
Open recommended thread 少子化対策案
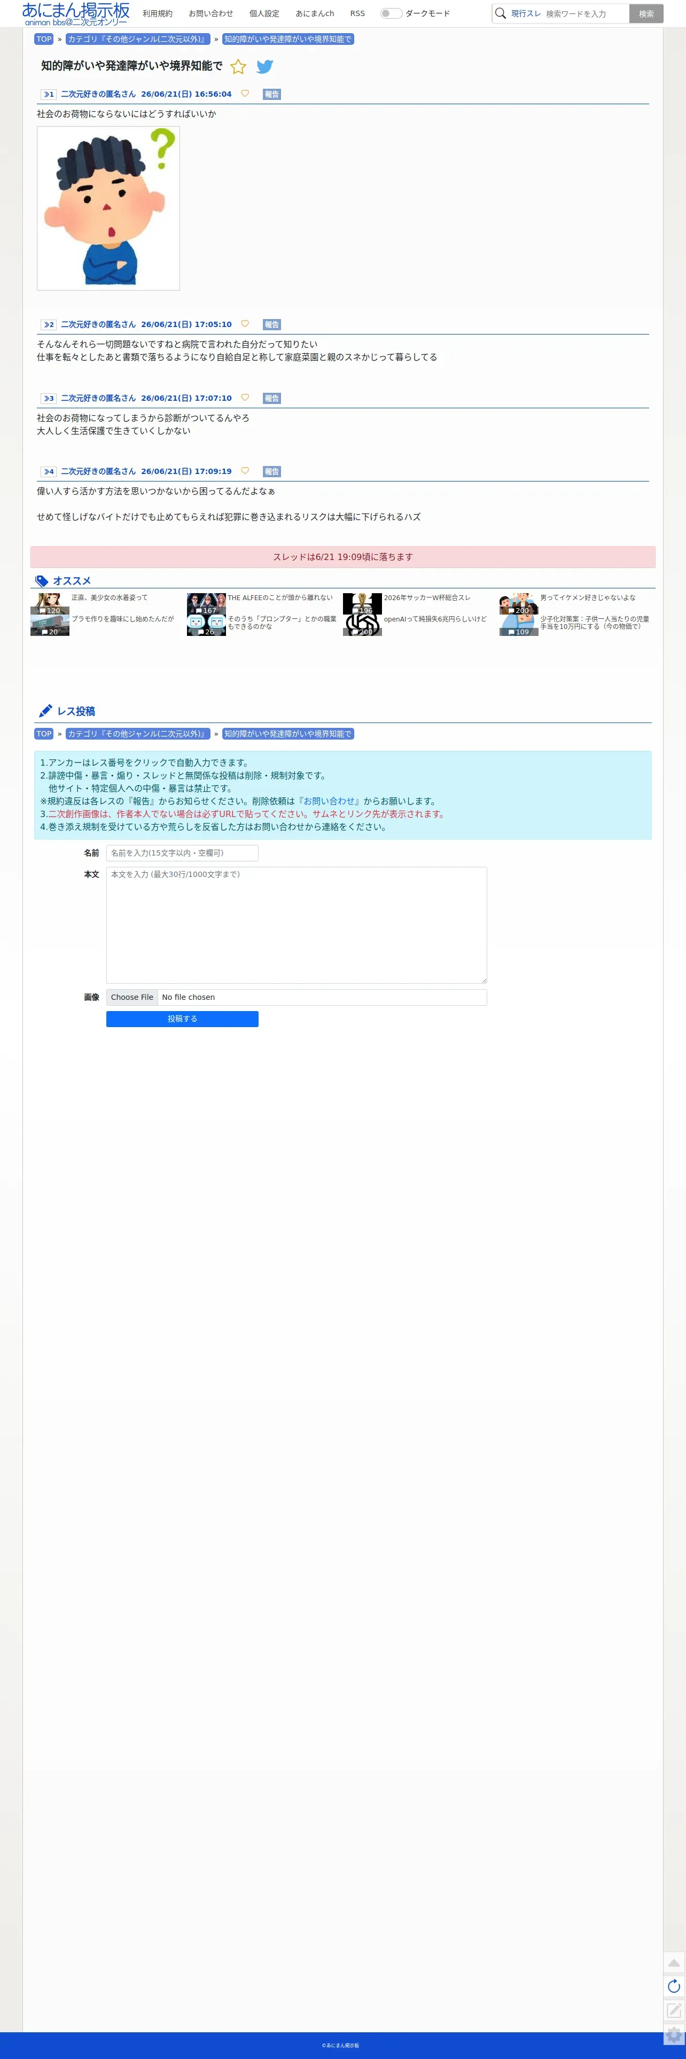pyautogui.click(x=595, y=623)
